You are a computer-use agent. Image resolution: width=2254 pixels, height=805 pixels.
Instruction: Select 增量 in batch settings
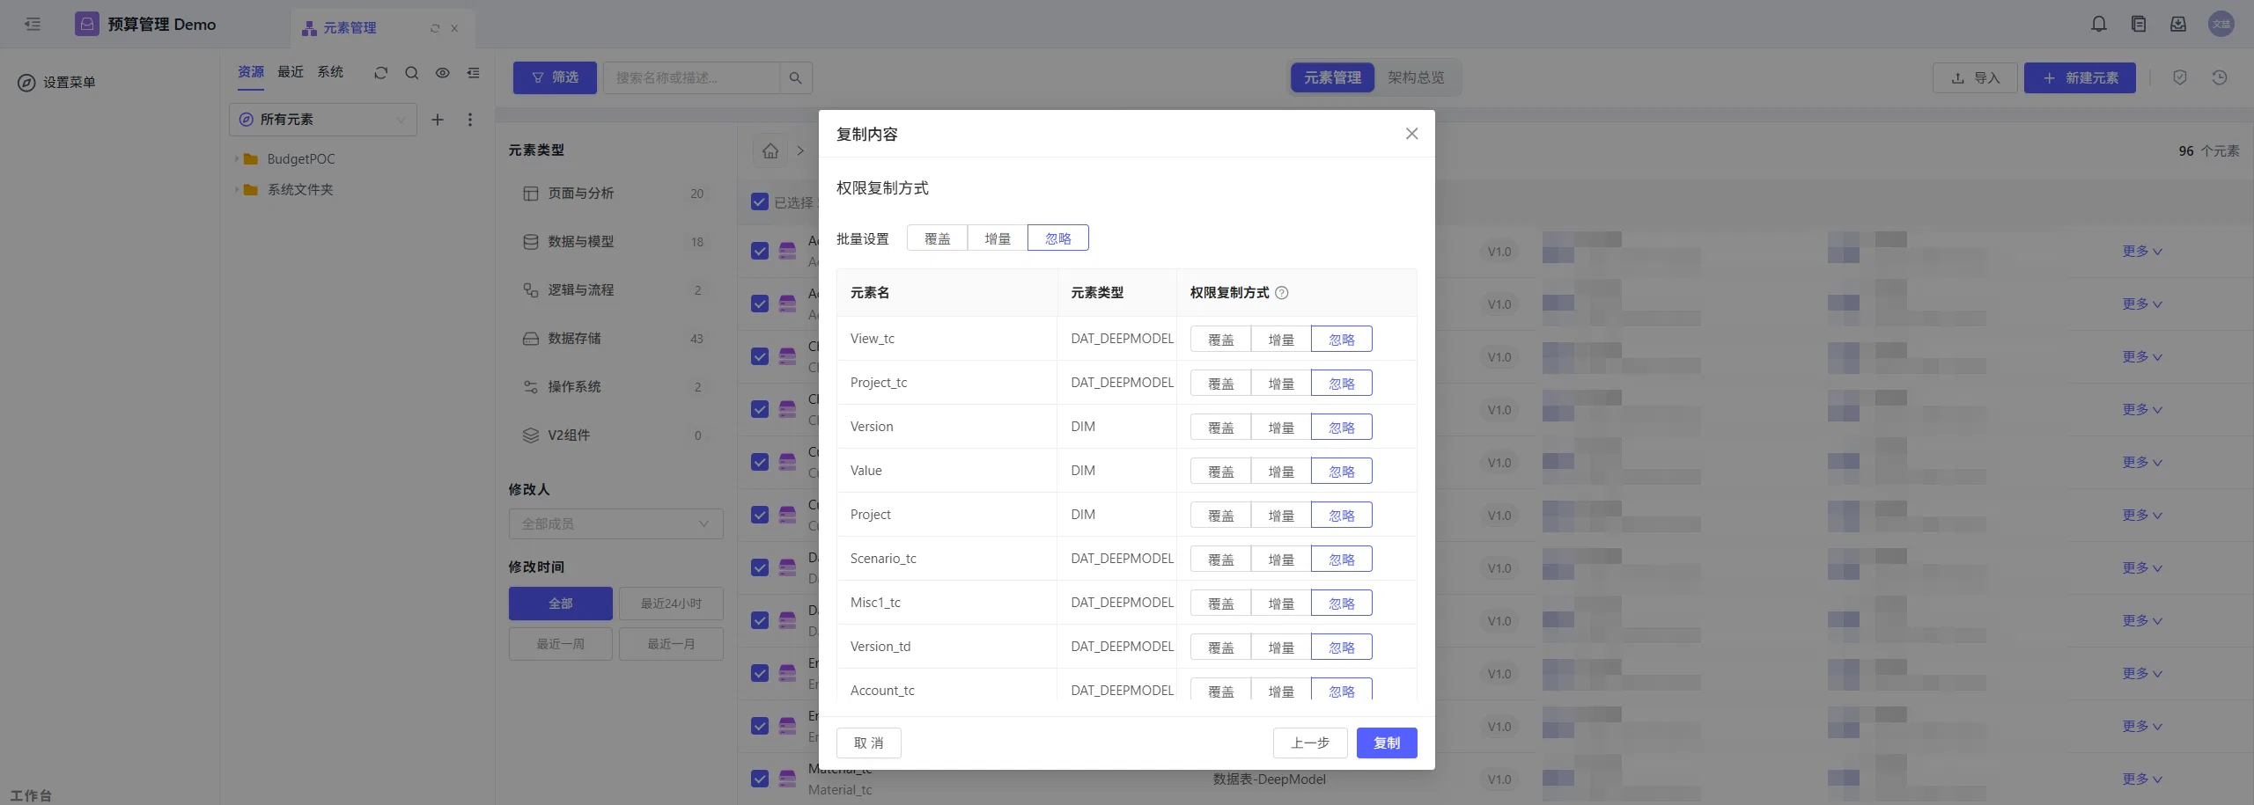pyautogui.click(x=998, y=238)
